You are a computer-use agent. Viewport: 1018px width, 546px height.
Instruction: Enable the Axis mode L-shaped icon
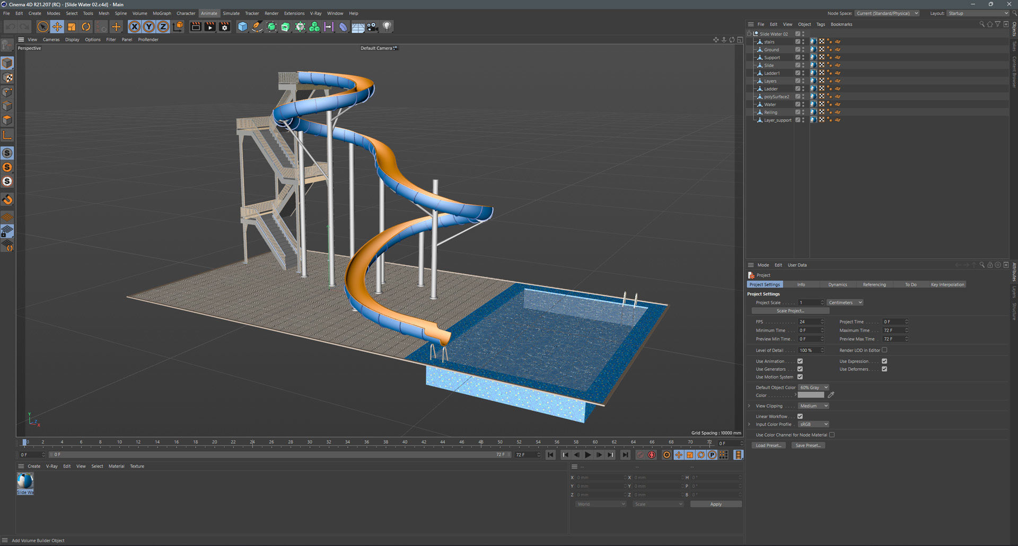click(x=7, y=136)
